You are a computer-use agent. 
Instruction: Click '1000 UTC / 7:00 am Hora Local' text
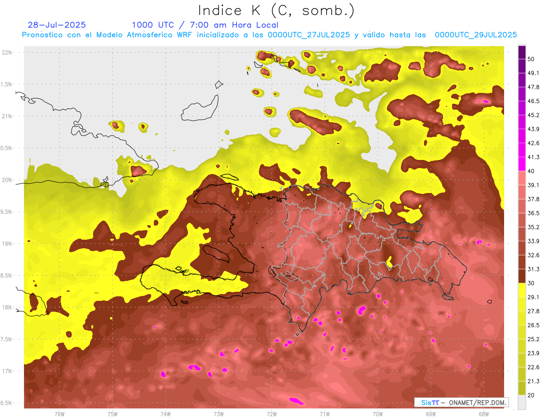[205, 25]
